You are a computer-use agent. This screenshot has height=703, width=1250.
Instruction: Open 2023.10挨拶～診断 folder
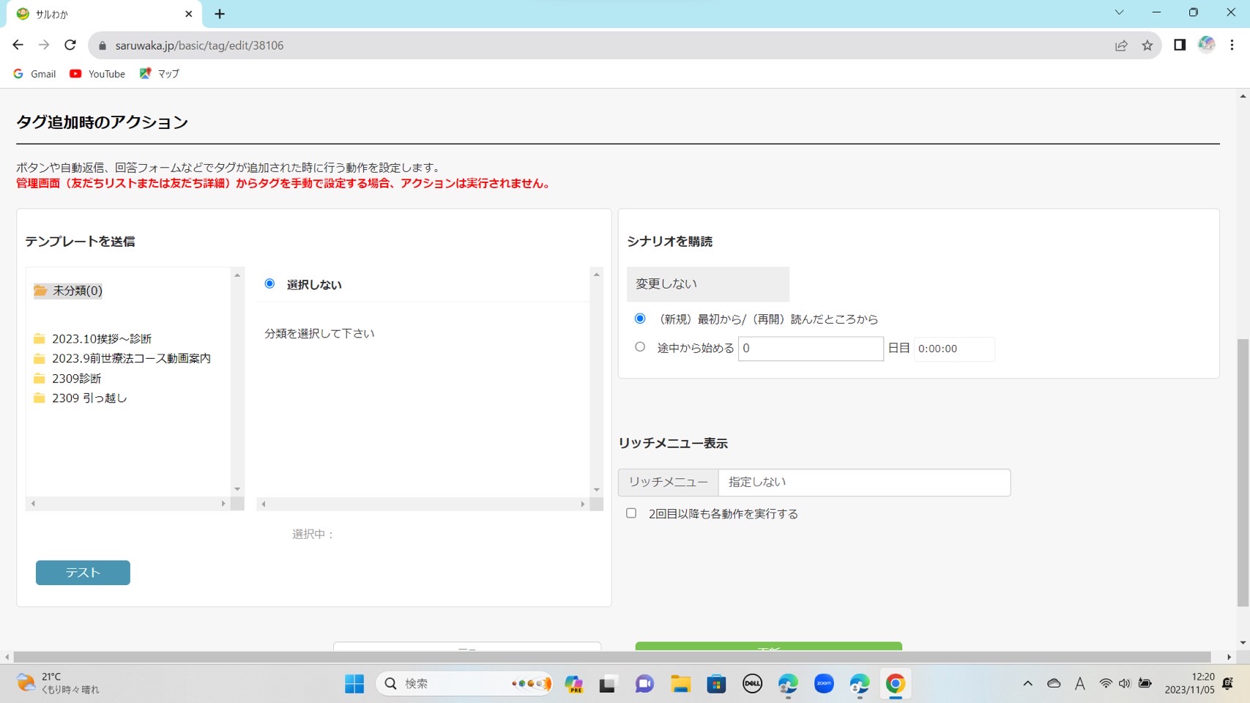[93, 339]
